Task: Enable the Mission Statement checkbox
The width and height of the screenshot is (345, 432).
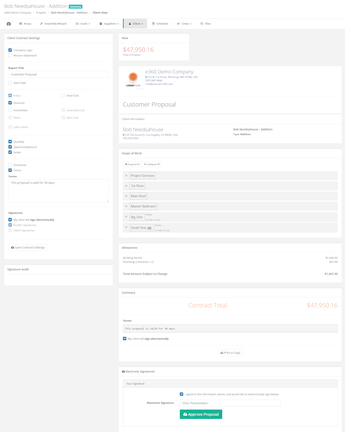Action: (10, 56)
